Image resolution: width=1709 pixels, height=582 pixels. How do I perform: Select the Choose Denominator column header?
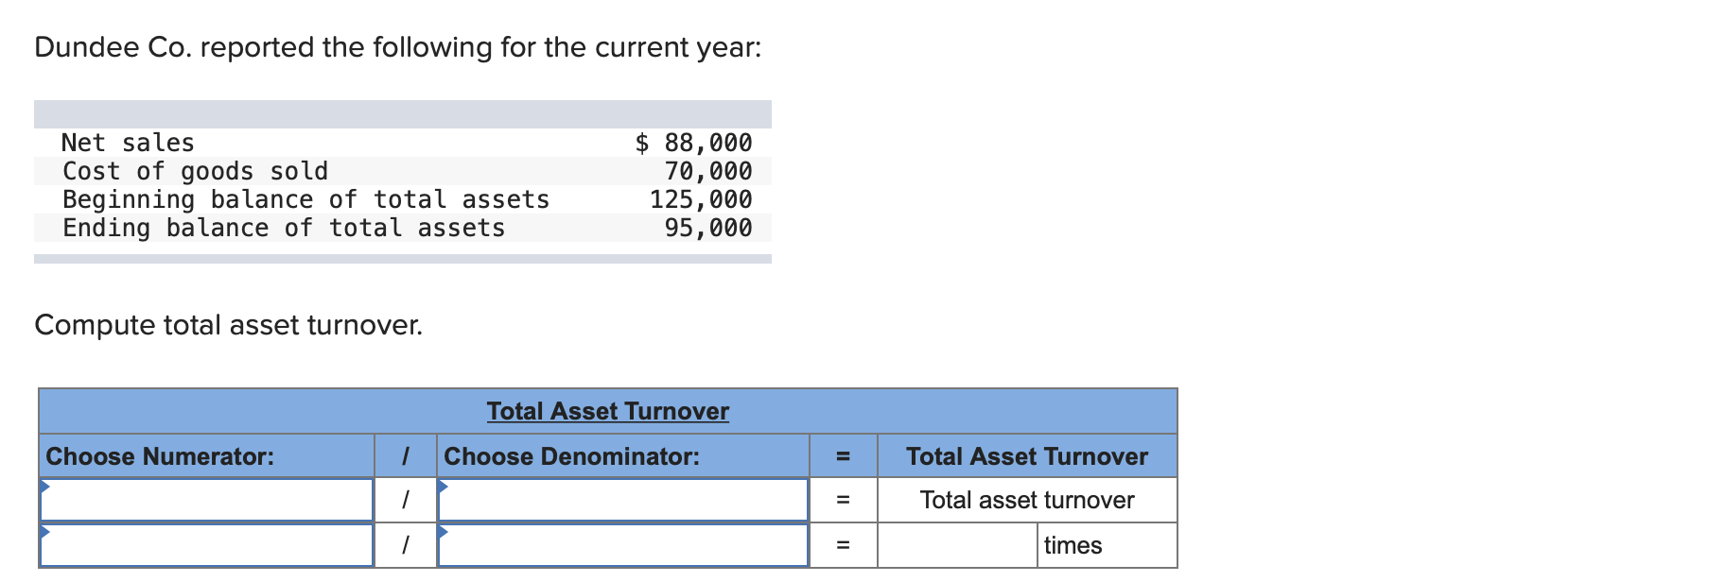coord(571,456)
